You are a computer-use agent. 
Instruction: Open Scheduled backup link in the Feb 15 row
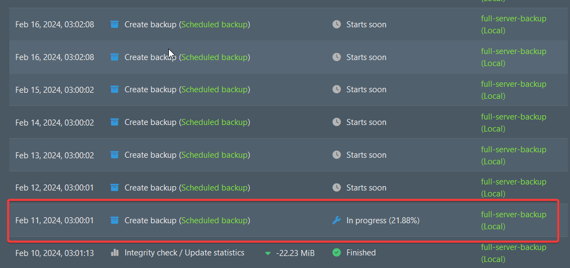click(214, 90)
